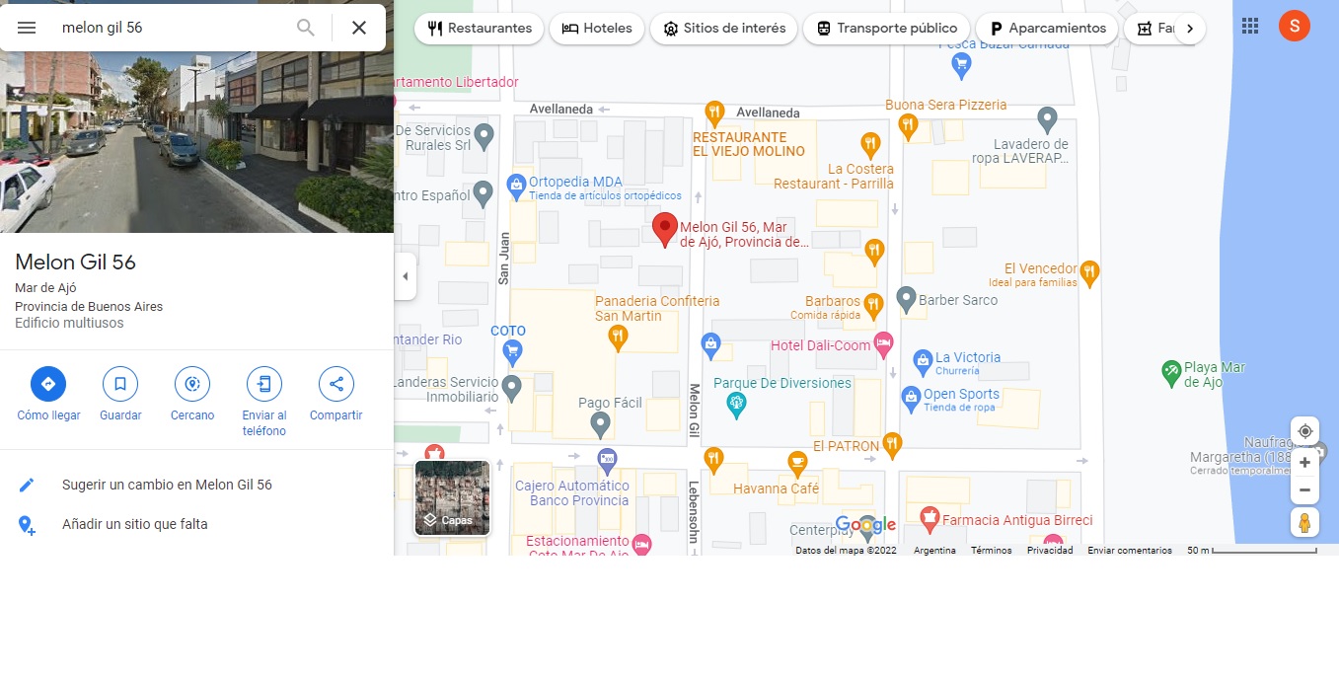The image size is (1339, 677).
Task: Click the Cómo llegar directions icon
Action: (48, 383)
